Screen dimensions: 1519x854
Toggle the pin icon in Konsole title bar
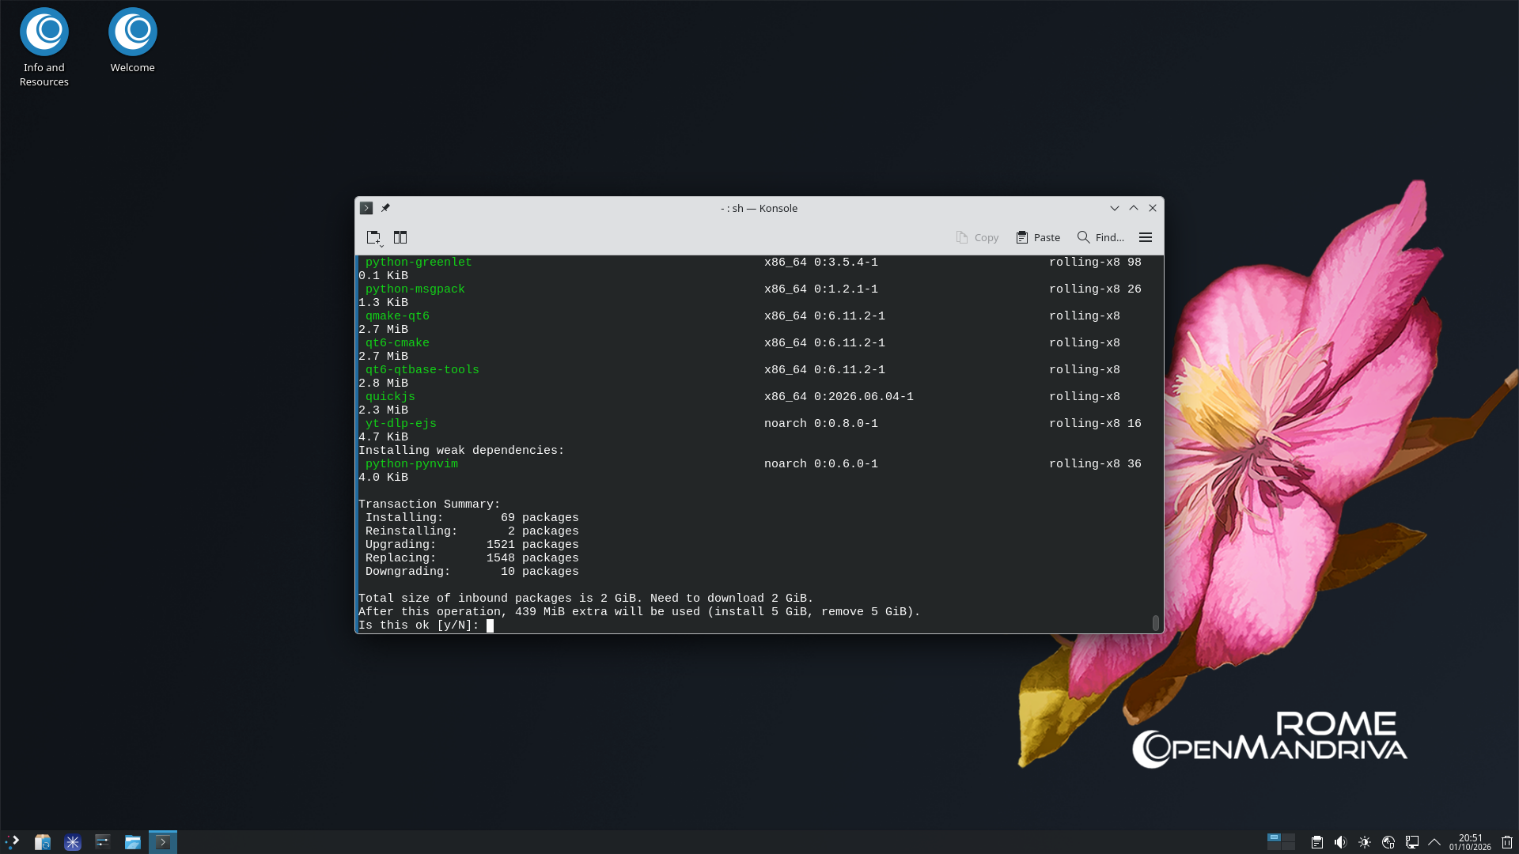tap(385, 208)
